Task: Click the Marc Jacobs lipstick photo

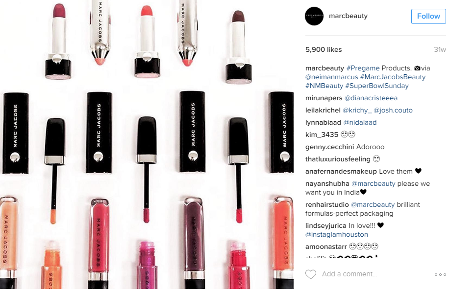Action: coord(147,144)
